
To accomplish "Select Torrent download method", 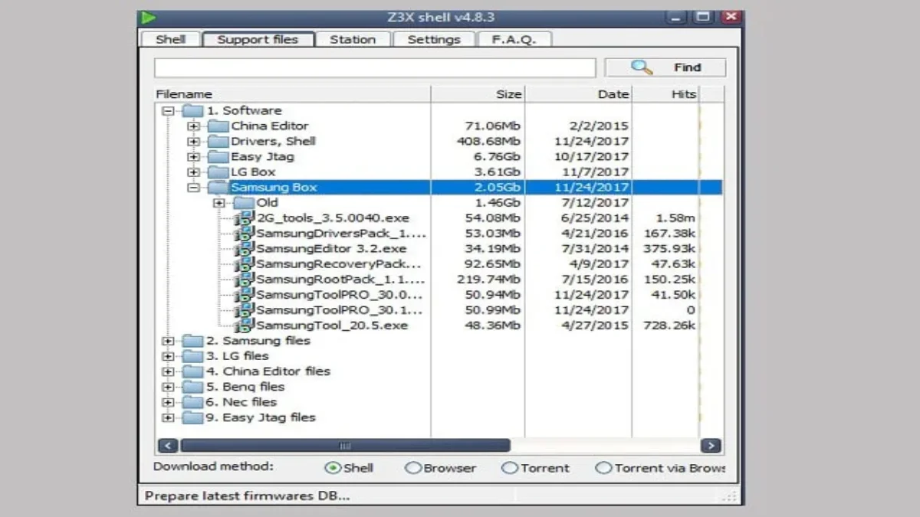I will [x=509, y=468].
